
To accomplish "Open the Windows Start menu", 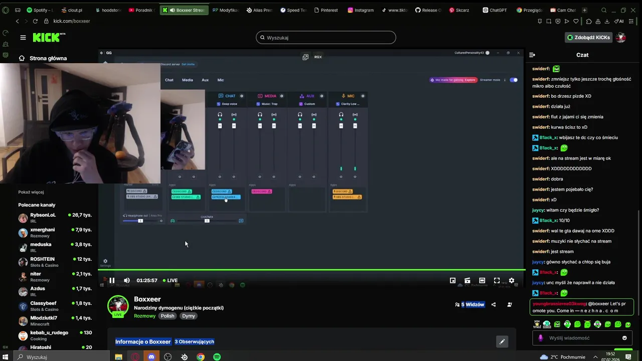I will pyautogui.click(x=6, y=356).
